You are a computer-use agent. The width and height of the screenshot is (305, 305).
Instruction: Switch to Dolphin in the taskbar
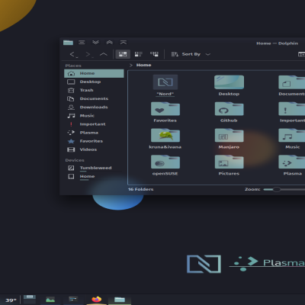click(x=120, y=300)
